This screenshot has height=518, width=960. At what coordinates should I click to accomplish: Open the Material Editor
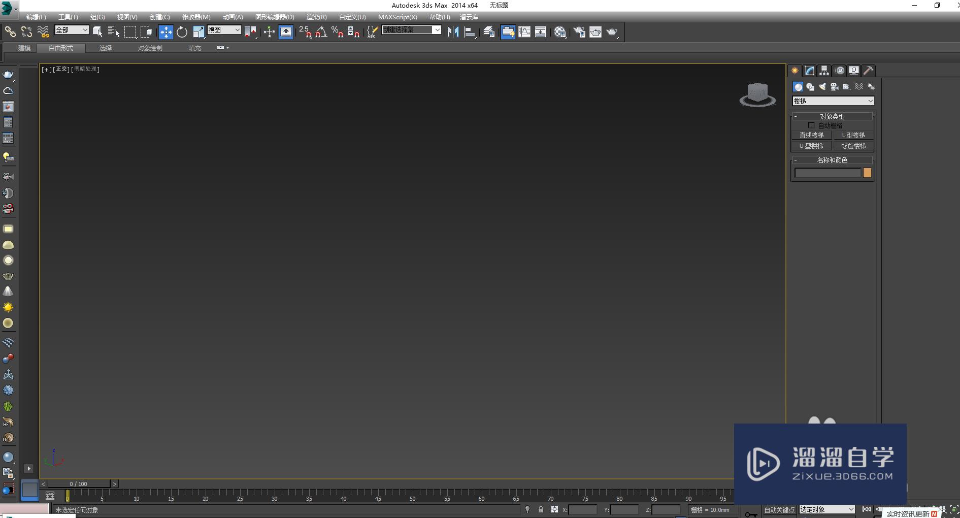pos(560,32)
